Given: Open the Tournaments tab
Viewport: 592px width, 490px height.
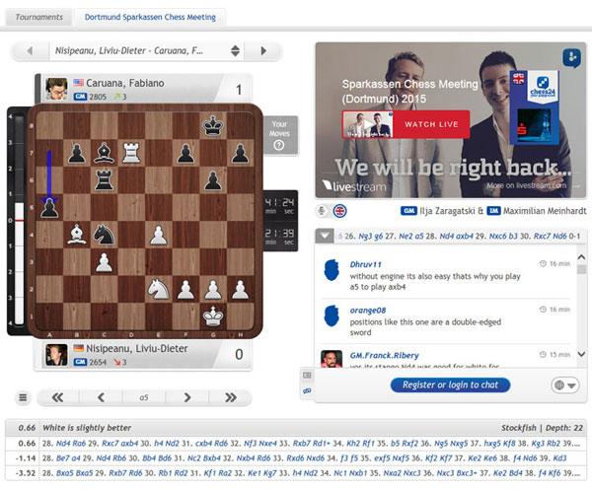Looking at the screenshot, I should tap(38, 17).
